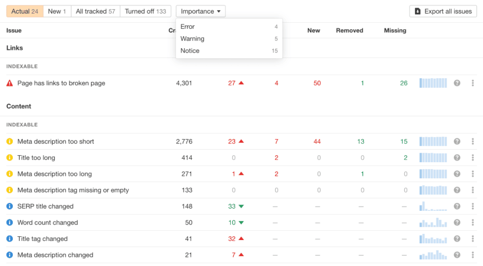Click history bar chart for SERP title changed
Image resolution: width=483 pixels, height=266 pixels.
[433, 207]
